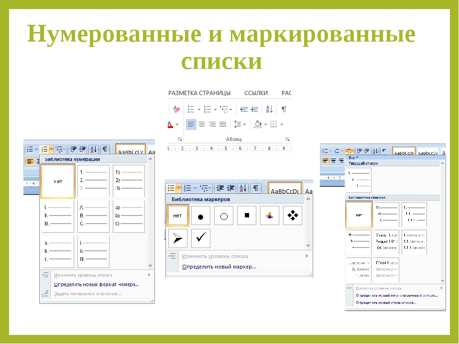Toggle Center alignment in the top ribbon fragment
Viewport: 459px width, 344px height.
(202, 124)
